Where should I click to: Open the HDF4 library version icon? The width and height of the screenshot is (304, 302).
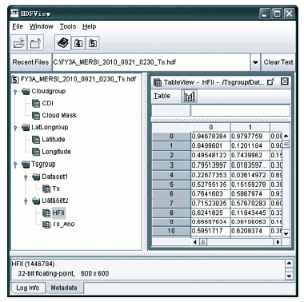(78, 43)
